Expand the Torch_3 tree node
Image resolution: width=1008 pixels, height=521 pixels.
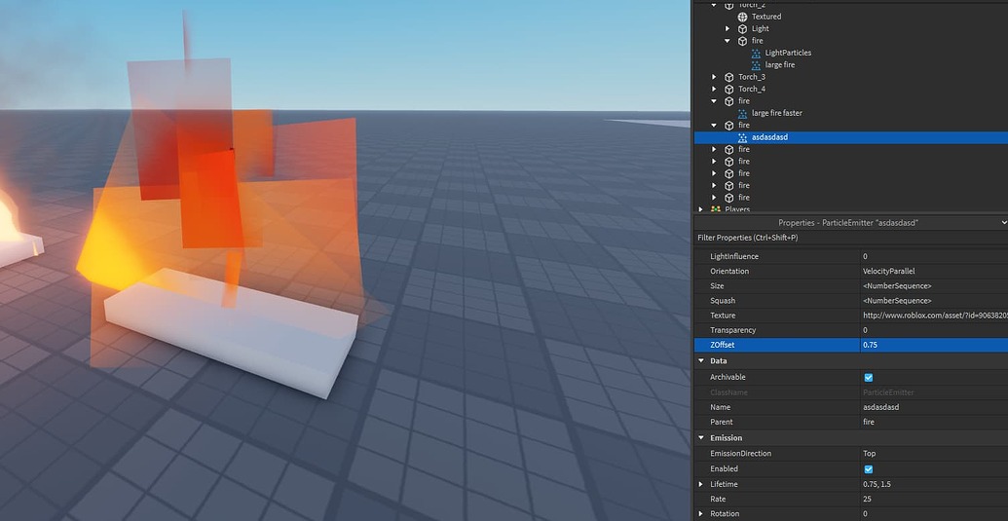(x=715, y=77)
